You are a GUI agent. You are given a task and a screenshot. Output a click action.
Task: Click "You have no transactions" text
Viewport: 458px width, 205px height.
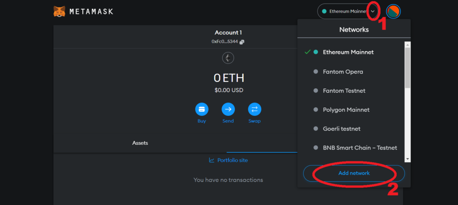(228, 180)
